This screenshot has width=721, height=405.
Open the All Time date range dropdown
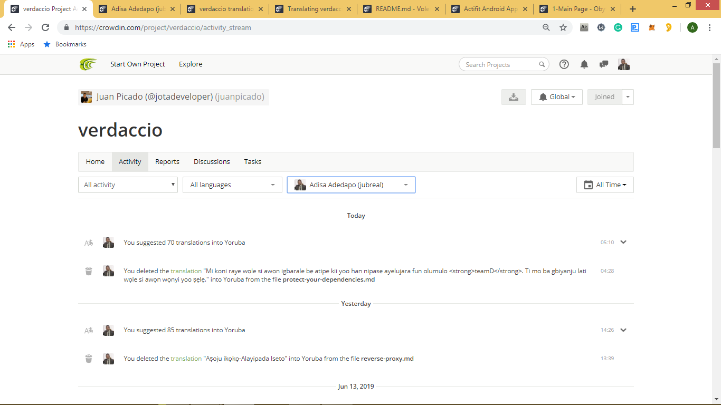(605, 185)
